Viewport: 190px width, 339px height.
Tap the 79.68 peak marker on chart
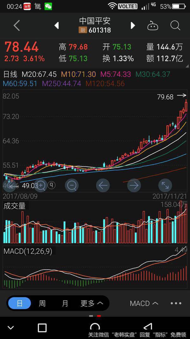165,97
